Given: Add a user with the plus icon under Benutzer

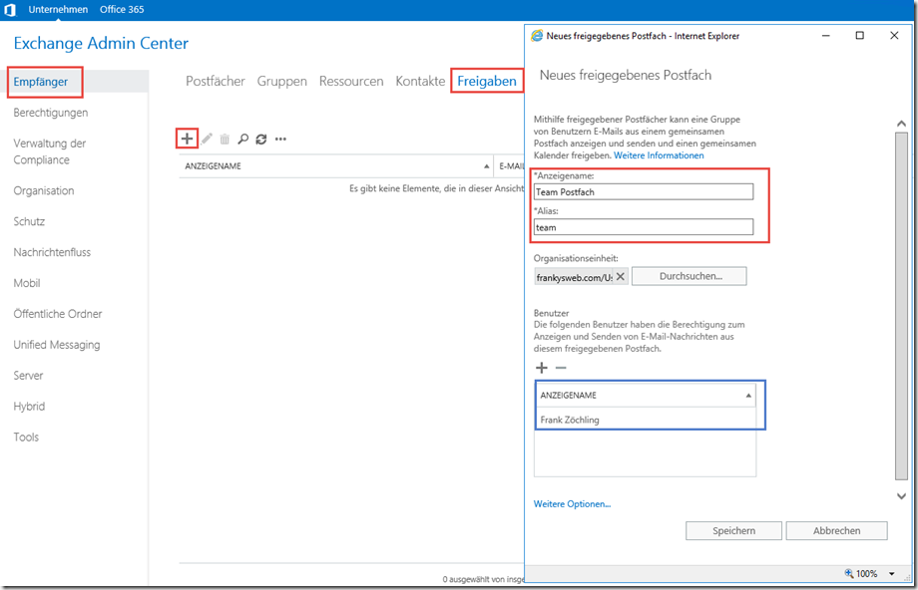Looking at the screenshot, I should 542,368.
